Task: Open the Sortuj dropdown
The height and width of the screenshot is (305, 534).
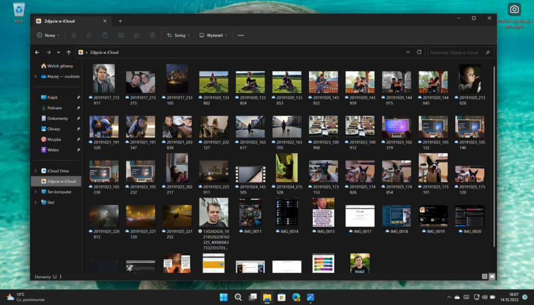Action: pyautogui.click(x=178, y=35)
